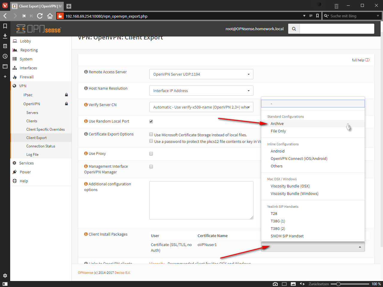Open Vivaldi notes panel
Viewport: 383px width, 287px height.
pyautogui.click(x=5, y=46)
